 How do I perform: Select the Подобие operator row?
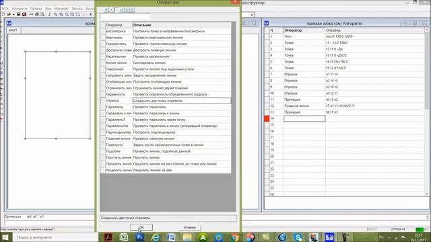[x=166, y=151]
